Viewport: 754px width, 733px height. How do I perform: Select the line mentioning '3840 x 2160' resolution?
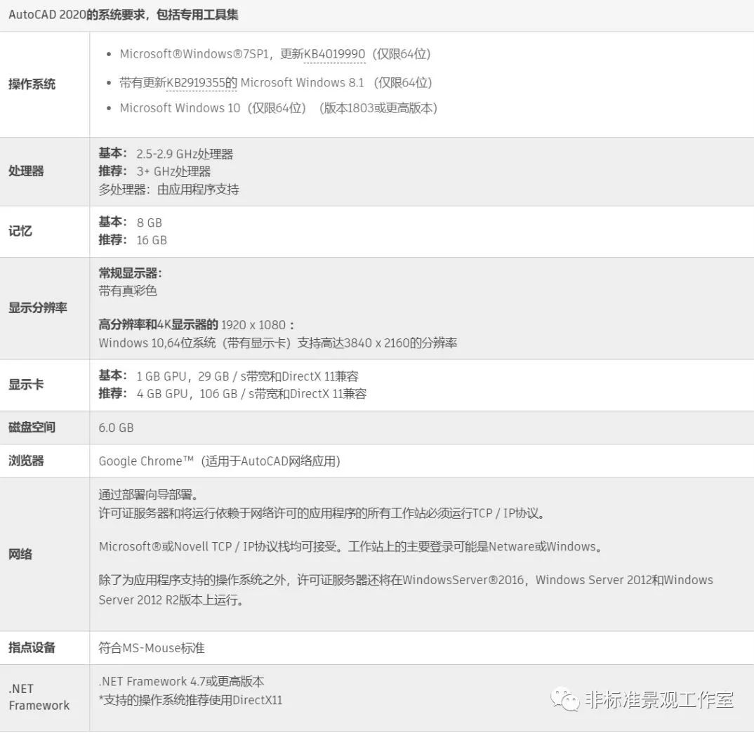coord(278,343)
